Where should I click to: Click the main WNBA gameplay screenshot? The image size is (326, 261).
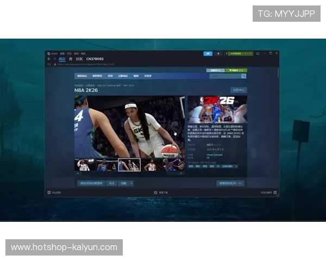pyautogui.click(x=129, y=127)
